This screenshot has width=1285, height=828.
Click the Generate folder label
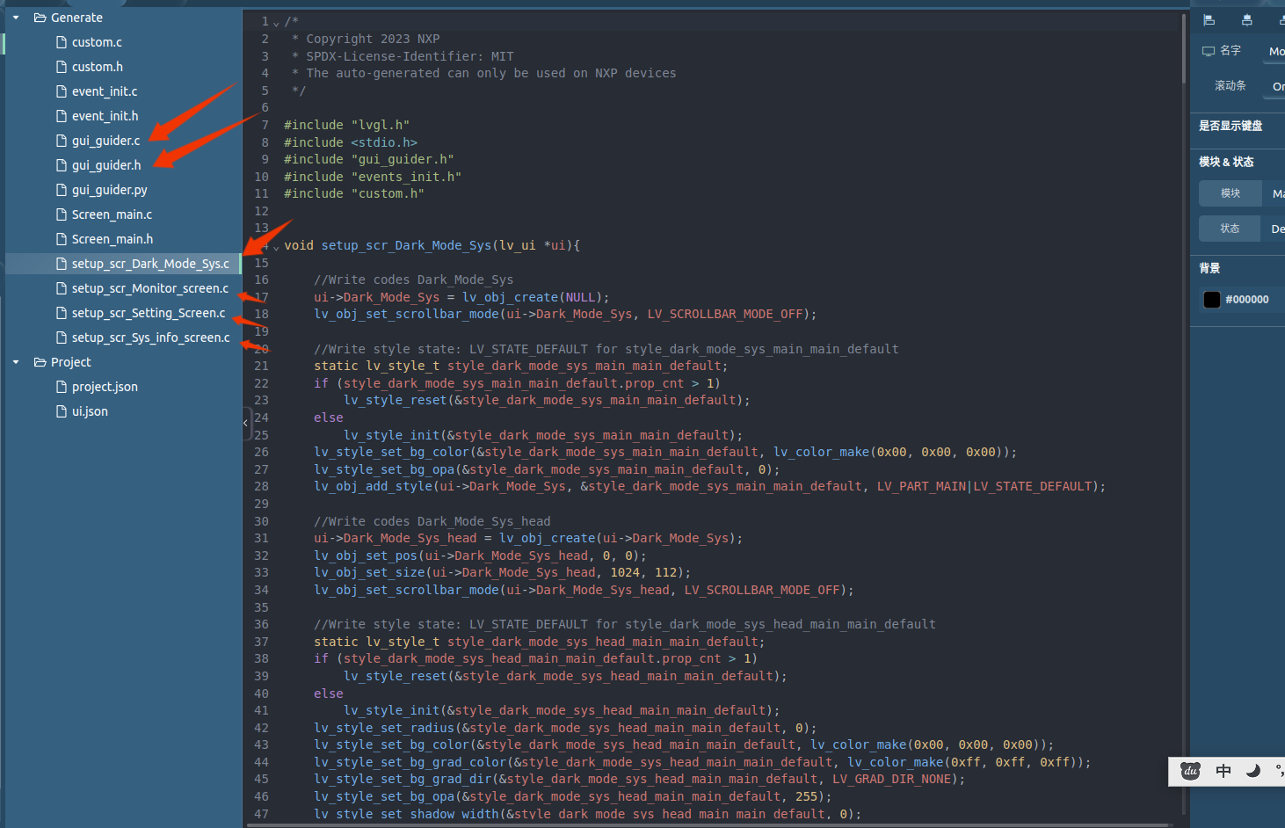[x=76, y=18]
